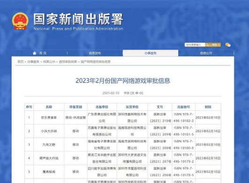Click the date cell in 魔典秘闻 row
Screen dimensions: 249x183
[x=208, y=172]
